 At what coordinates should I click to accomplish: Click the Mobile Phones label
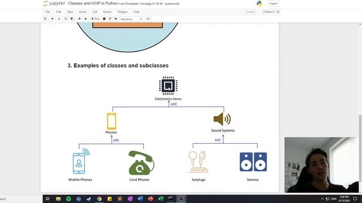(80, 180)
